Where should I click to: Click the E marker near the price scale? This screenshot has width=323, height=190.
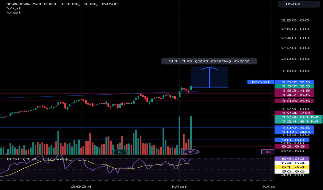[268, 152]
